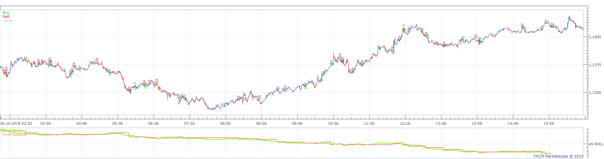Click the red Sell legend label
The height and width of the screenshot is (159, 604).
click(x=6, y=17)
